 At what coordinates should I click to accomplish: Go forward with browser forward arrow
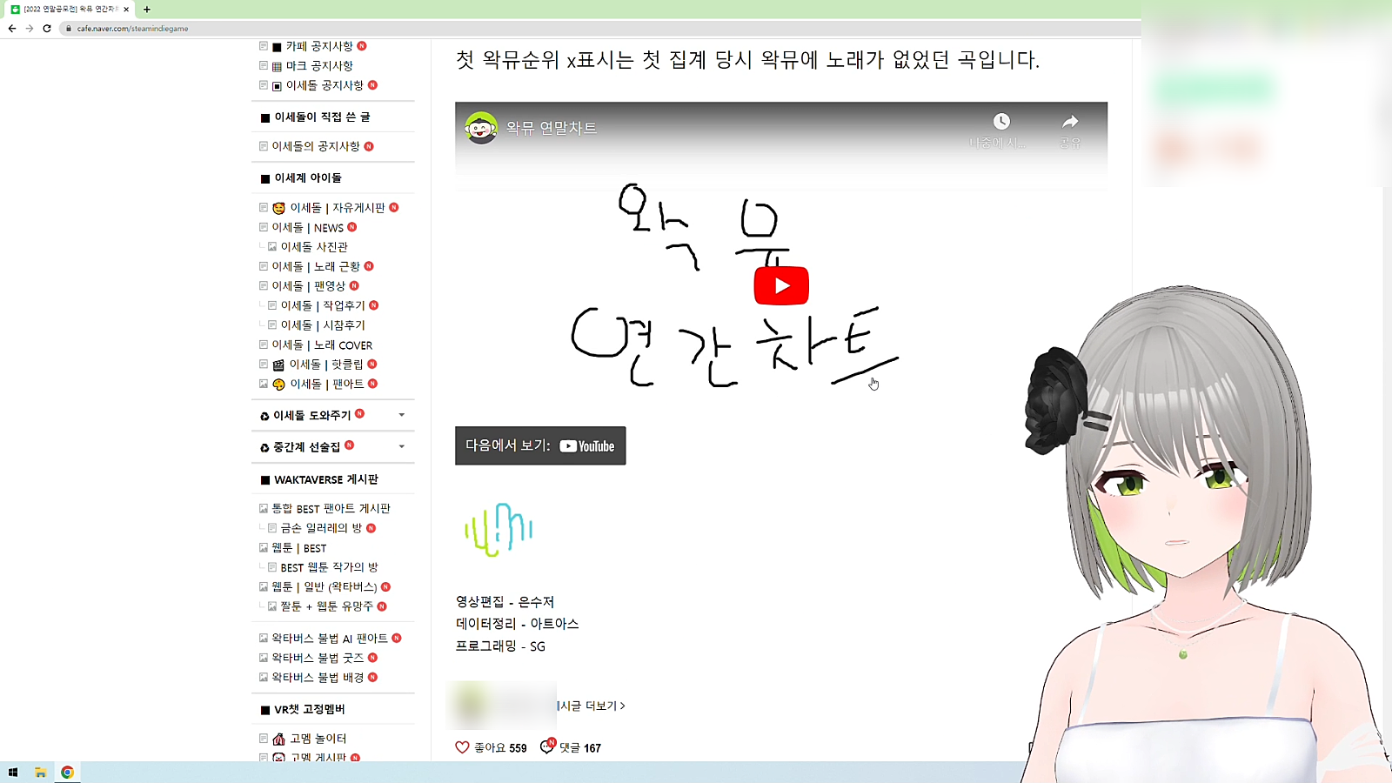30,29
